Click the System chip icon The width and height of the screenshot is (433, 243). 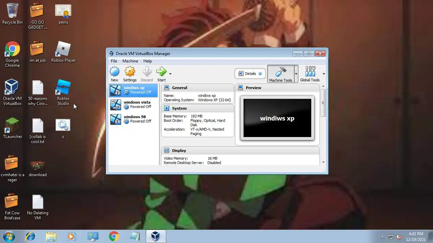(167, 108)
